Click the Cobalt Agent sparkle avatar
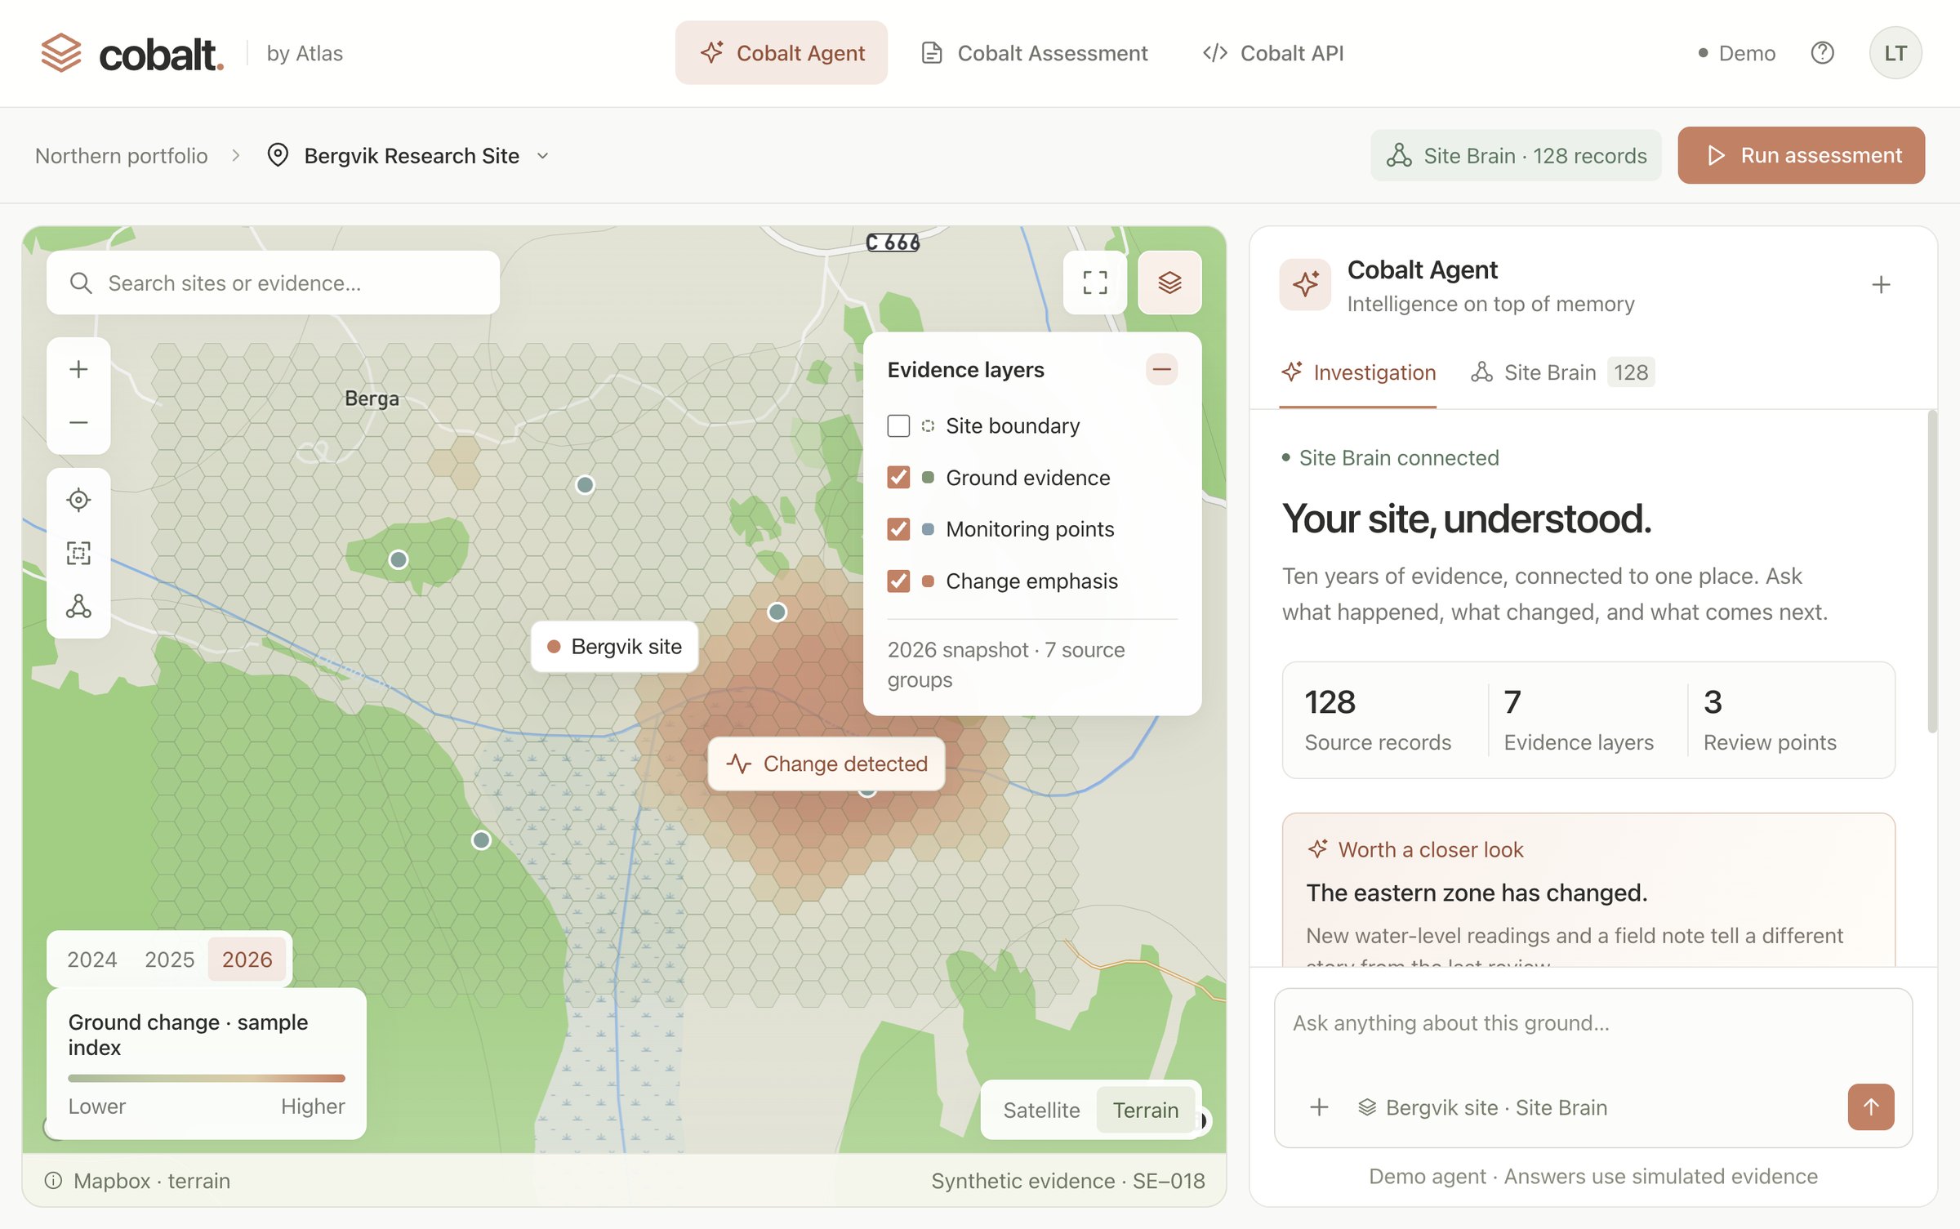The height and width of the screenshot is (1229, 1960). pos(1305,285)
